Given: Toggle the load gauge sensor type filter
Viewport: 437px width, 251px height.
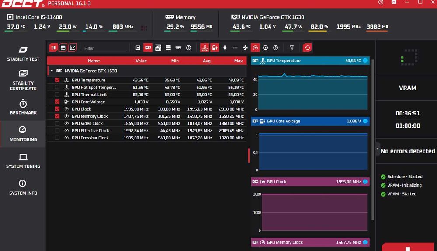Looking at the screenshot, I should [265, 48].
